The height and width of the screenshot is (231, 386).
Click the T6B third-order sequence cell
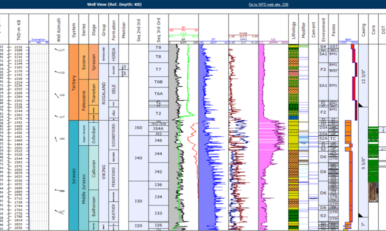[x=158, y=82]
